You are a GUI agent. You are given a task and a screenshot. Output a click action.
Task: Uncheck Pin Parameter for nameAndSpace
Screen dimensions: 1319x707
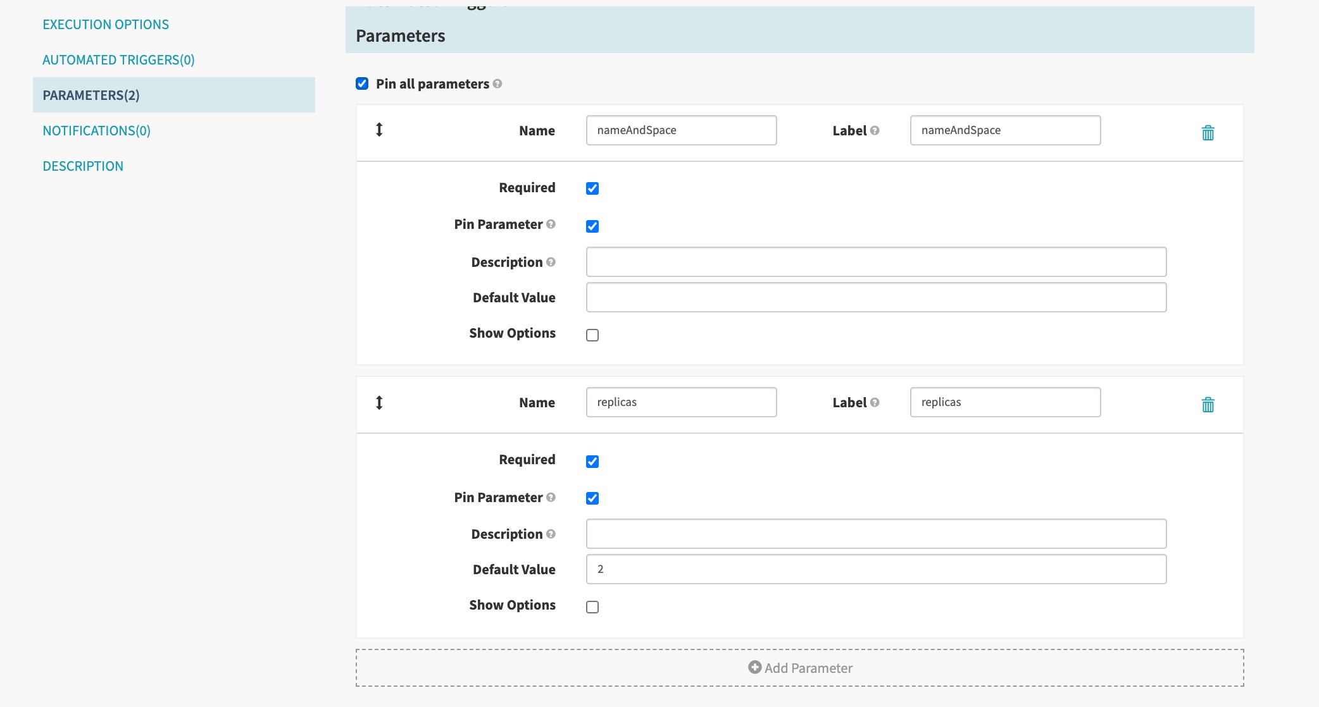point(592,226)
